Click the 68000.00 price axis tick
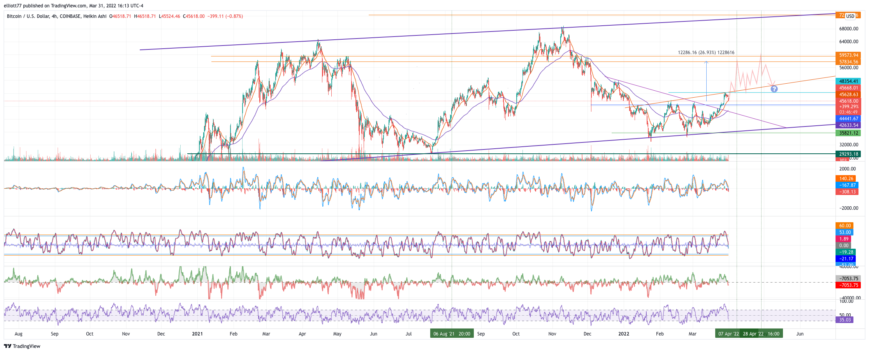 click(x=848, y=29)
